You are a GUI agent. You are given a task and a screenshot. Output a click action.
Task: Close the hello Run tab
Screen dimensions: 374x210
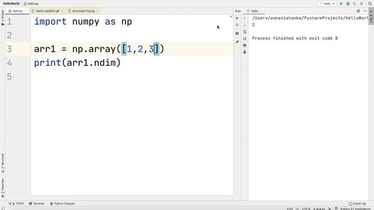[x=261, y=11]
